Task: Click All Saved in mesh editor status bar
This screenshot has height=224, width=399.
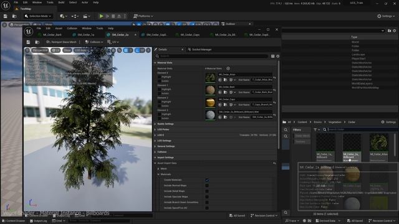Action: (237, 216)
